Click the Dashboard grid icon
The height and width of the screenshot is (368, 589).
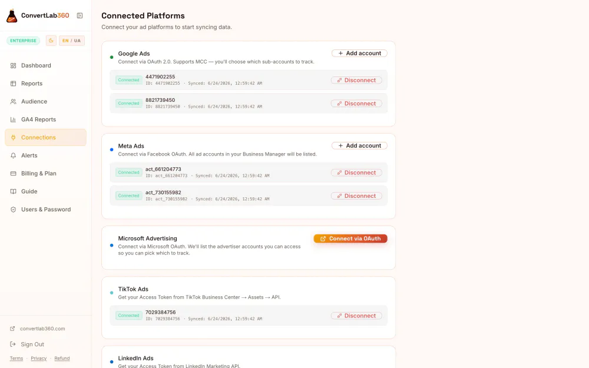13,65
